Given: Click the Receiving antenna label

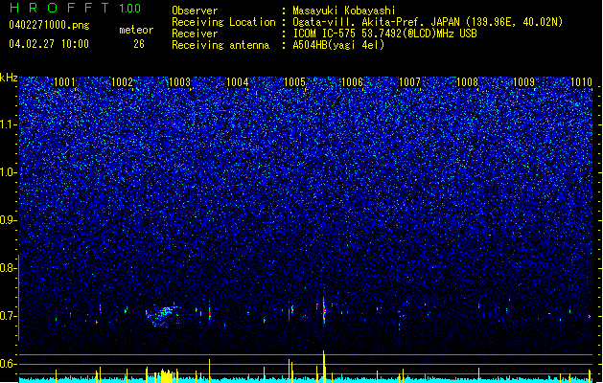Looking at the screenshot, I should 220,45.
